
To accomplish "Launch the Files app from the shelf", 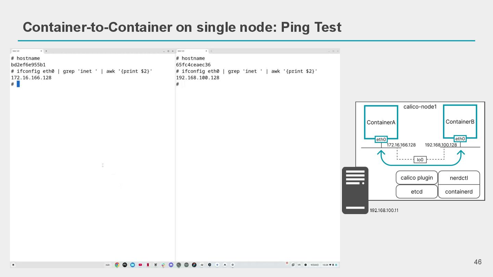I will [132, 265].
